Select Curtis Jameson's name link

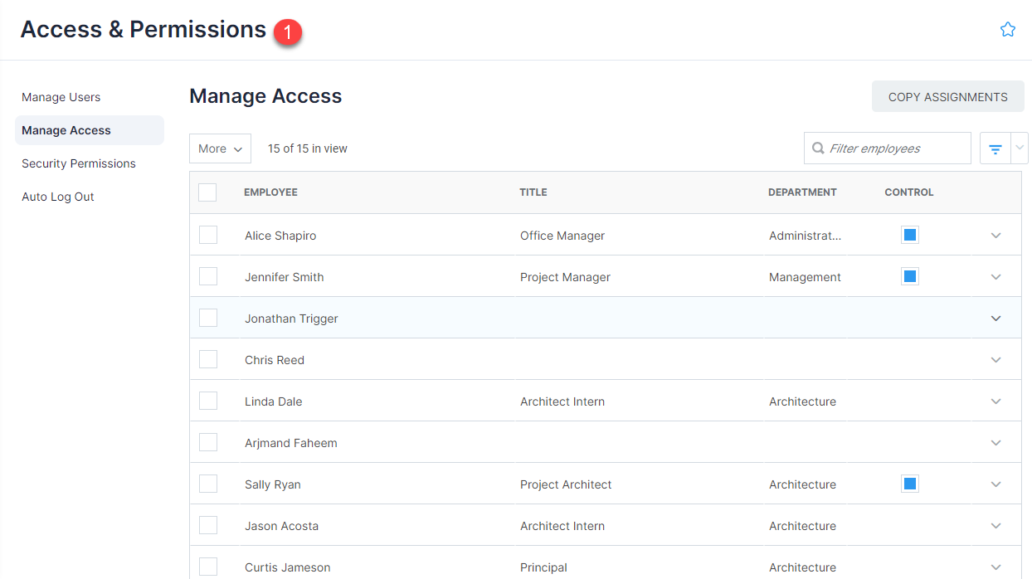coord(287,567)
